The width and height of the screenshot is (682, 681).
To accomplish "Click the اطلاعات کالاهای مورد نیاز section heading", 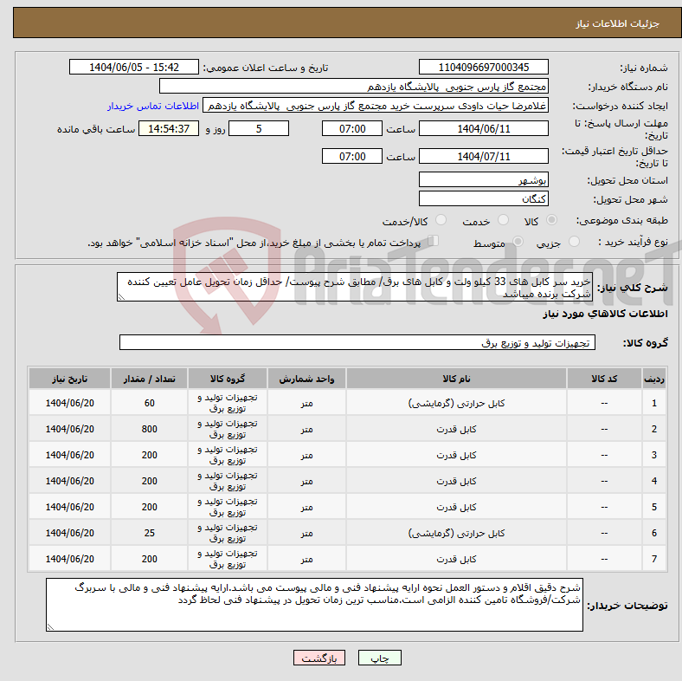I will [605, 314].
